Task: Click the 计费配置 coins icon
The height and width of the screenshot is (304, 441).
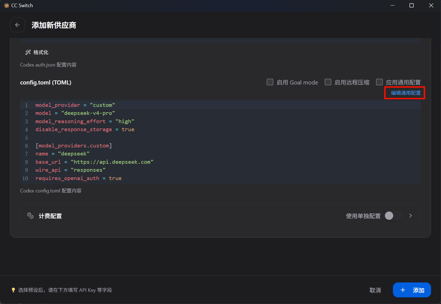Action: tap(30, 216)
